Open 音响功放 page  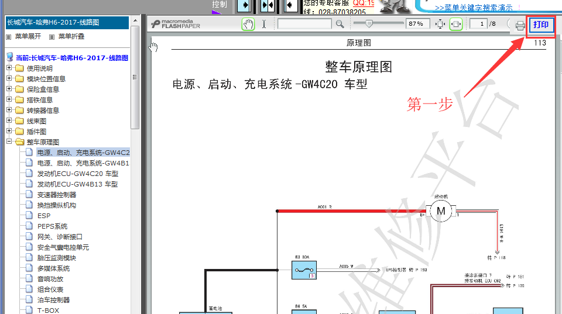[50, 279]
